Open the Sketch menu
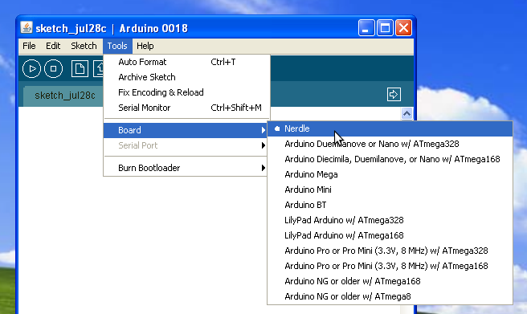The image size is (527, 314). point(84,46)
